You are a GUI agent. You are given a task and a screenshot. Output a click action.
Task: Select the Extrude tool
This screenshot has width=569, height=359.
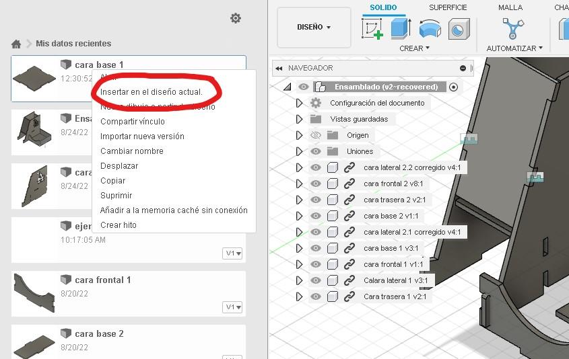(401, 29)
